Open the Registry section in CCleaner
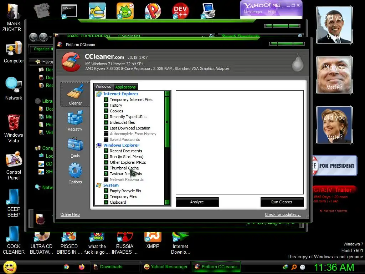This screenshot has height=274, width=365. pyautogui.click(x=75, y=121)
